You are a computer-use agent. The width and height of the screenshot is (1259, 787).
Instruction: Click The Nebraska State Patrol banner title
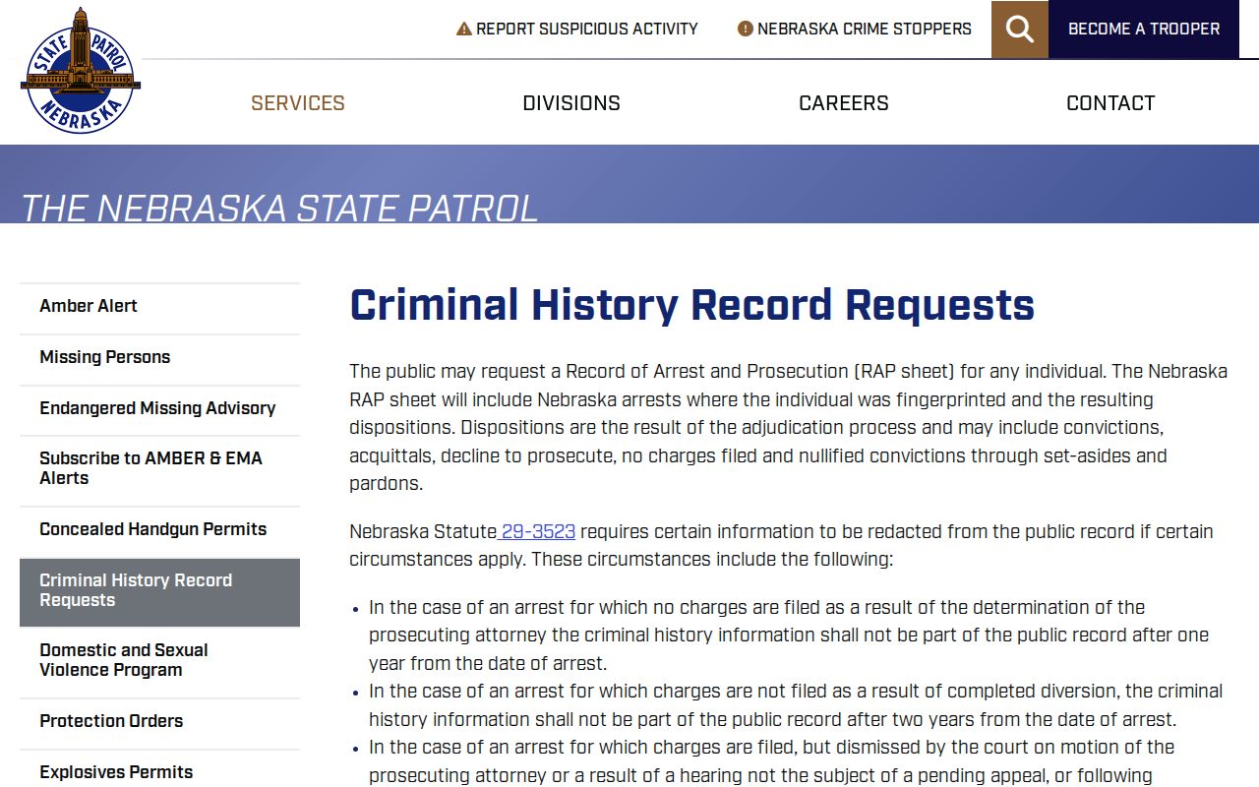coord(279,208)
